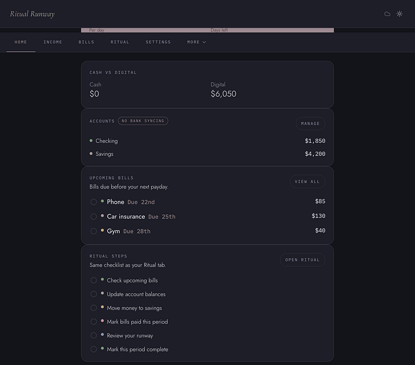The image size is (415, 365).
Task: Click the $85 Phone amount
Action: pos(320,201)
